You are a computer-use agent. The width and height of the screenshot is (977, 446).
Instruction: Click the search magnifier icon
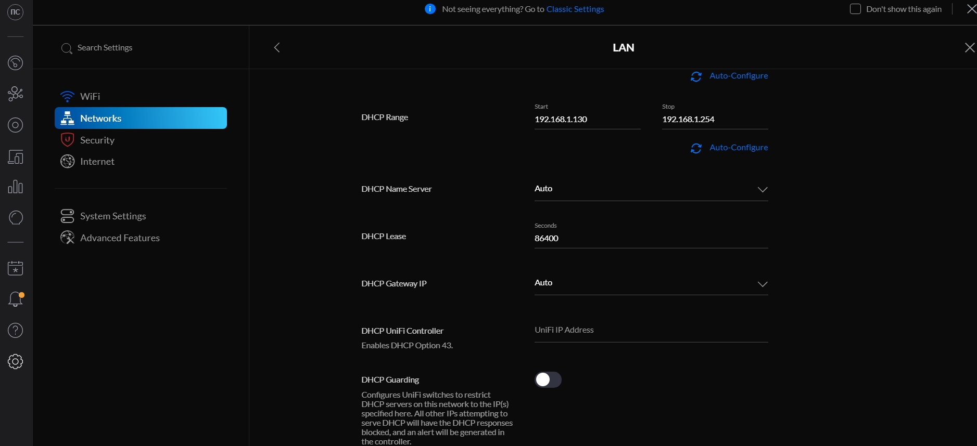67,48
